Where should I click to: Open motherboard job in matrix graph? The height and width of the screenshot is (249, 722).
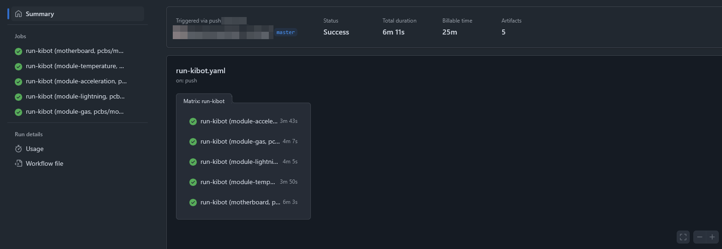(x=240, y=203)
